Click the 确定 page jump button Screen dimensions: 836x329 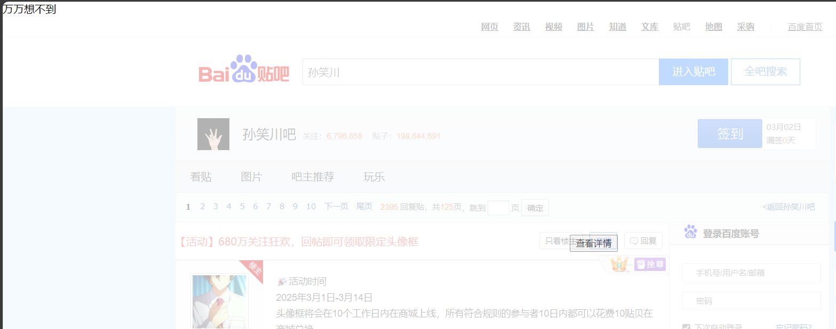coord(535,208)
